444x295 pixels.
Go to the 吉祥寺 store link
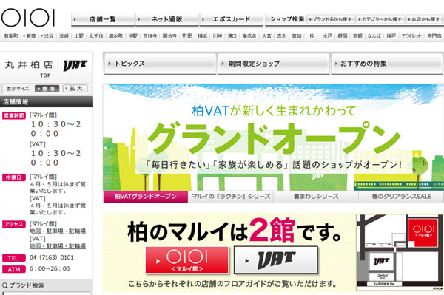149,36
